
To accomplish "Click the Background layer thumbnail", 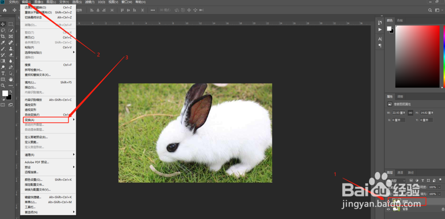I will pos(396,209).
